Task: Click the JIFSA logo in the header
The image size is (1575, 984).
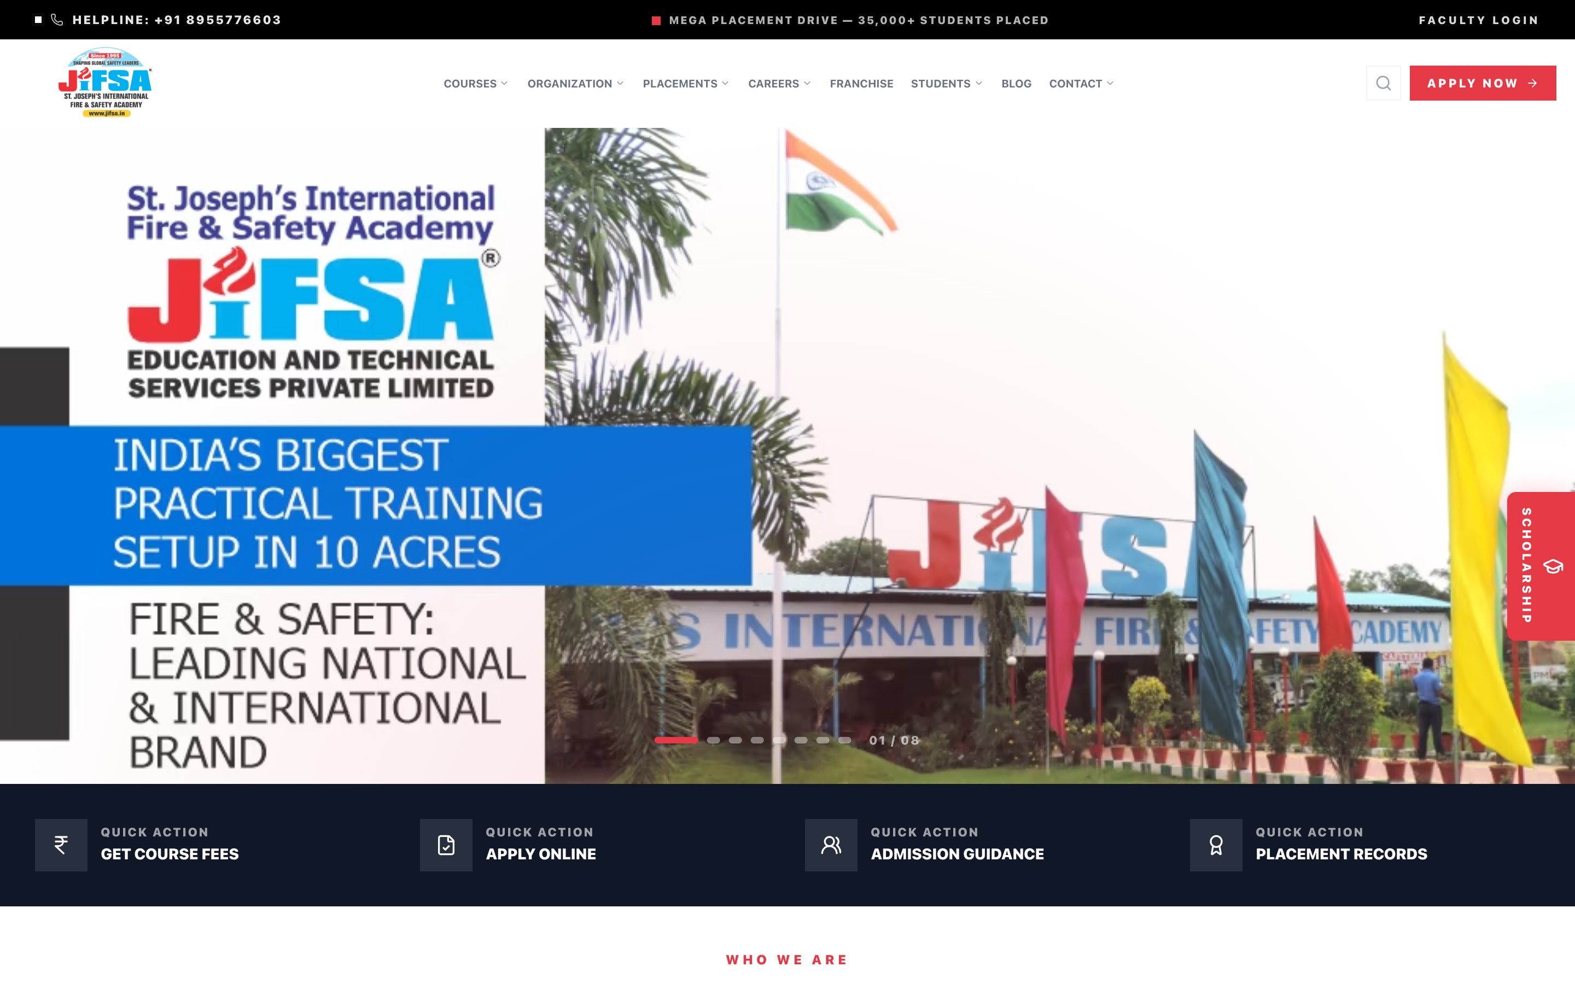Action: pos(105,83)
